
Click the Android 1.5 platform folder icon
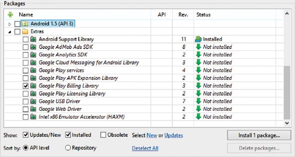tap(25, 24)
